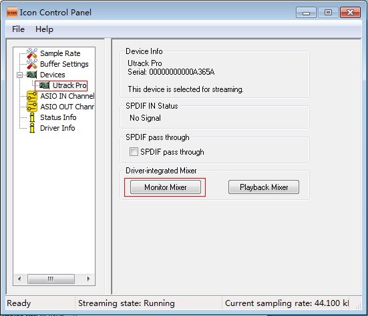Click the tree scrollbar right arrow

[88, 279]
